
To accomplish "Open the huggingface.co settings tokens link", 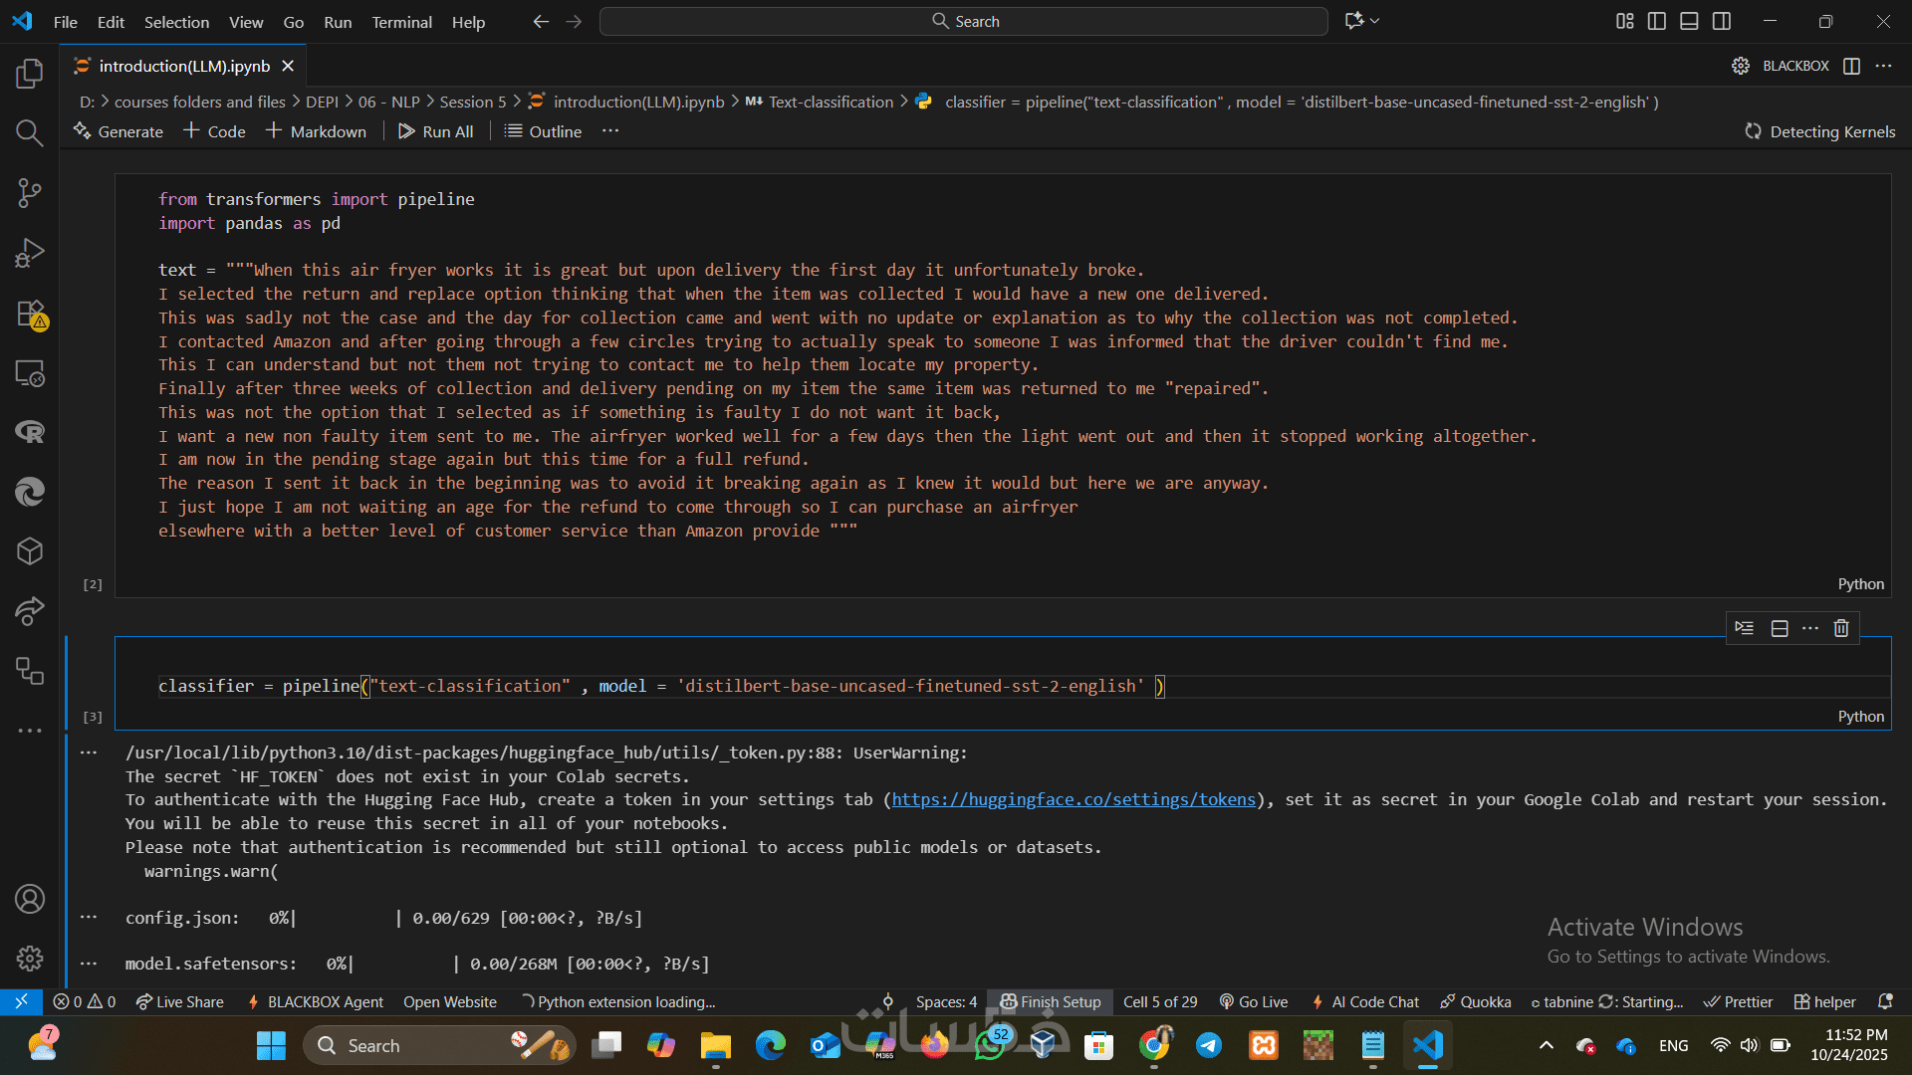I will [1074, 799].
